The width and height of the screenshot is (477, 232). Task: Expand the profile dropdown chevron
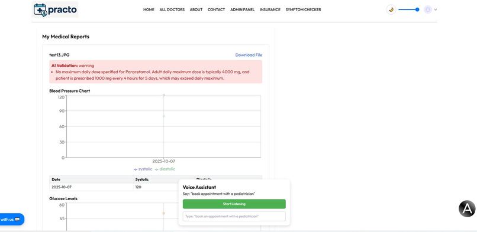436,9
